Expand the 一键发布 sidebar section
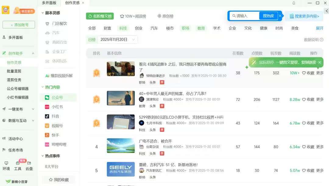The height and width of the screenshot is (186, 329). coord(33,109)
